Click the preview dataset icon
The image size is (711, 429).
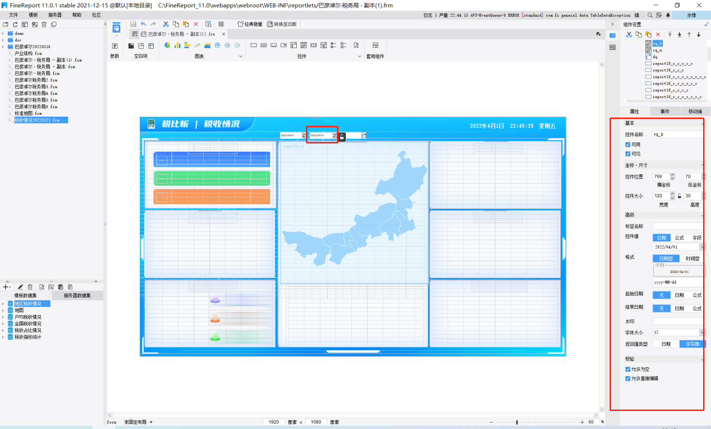click(x=42, y=287)
